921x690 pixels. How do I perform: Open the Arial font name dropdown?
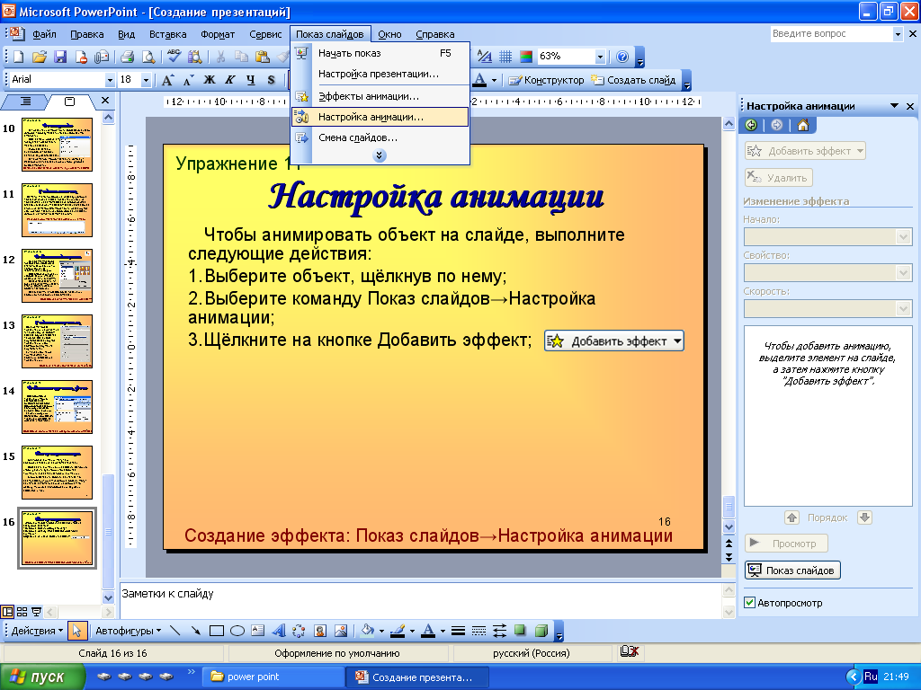[110, 80]
